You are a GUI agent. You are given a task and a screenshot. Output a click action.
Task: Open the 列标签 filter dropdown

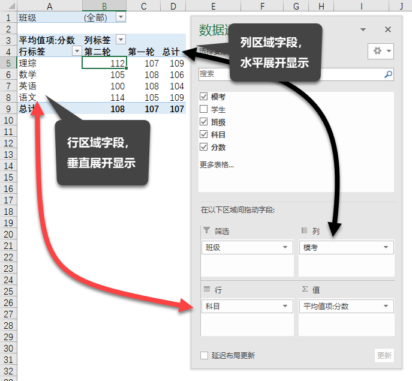[x=121, y=40]
